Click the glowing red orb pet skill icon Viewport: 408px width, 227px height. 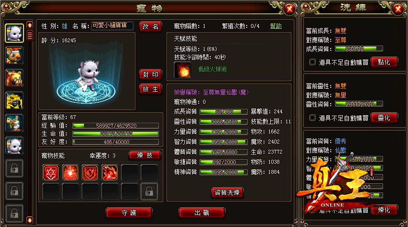pos(71,172)
